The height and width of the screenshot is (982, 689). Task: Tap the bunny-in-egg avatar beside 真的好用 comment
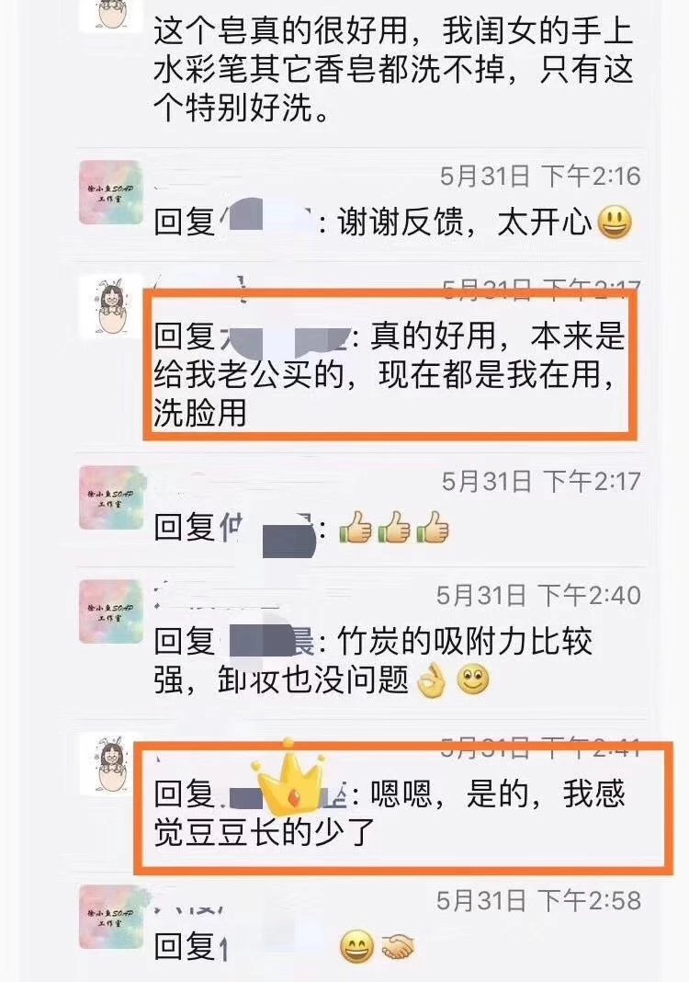[x=111, y=307]
